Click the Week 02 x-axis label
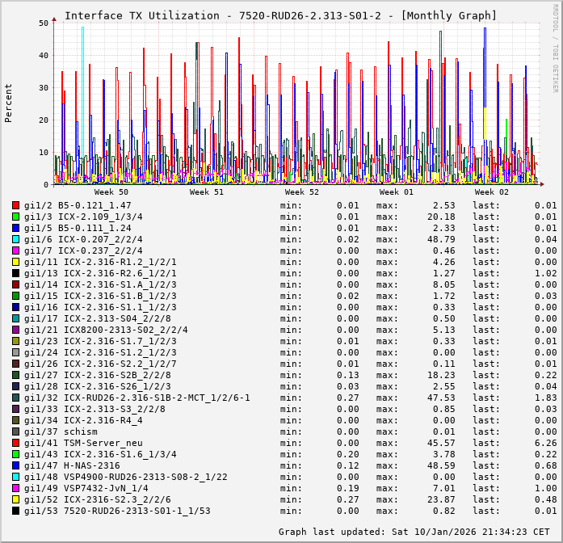This screenshot has width=563, height=543. pyautogui.click(x=491, y=192)
